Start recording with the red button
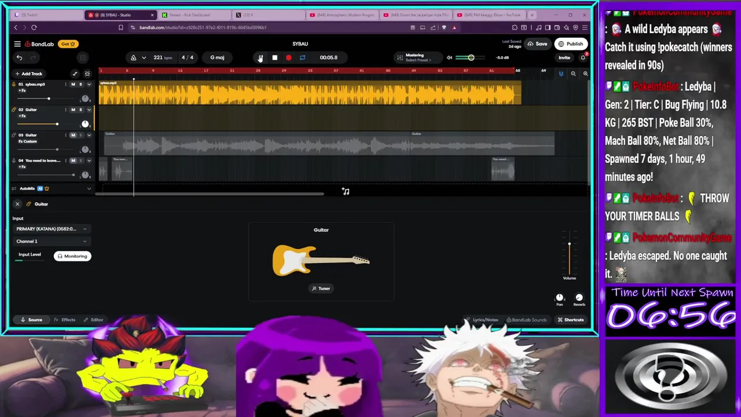The image size is (741, 417). [x=288, y=57]
